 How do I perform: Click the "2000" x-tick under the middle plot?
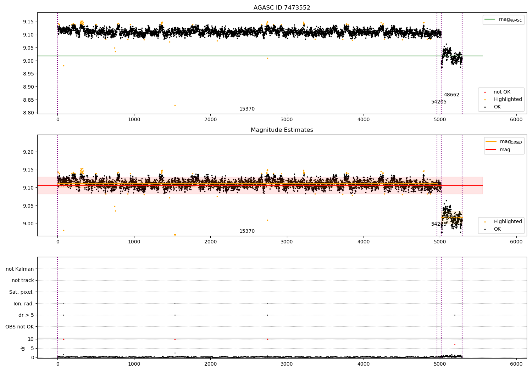[210, 242]
